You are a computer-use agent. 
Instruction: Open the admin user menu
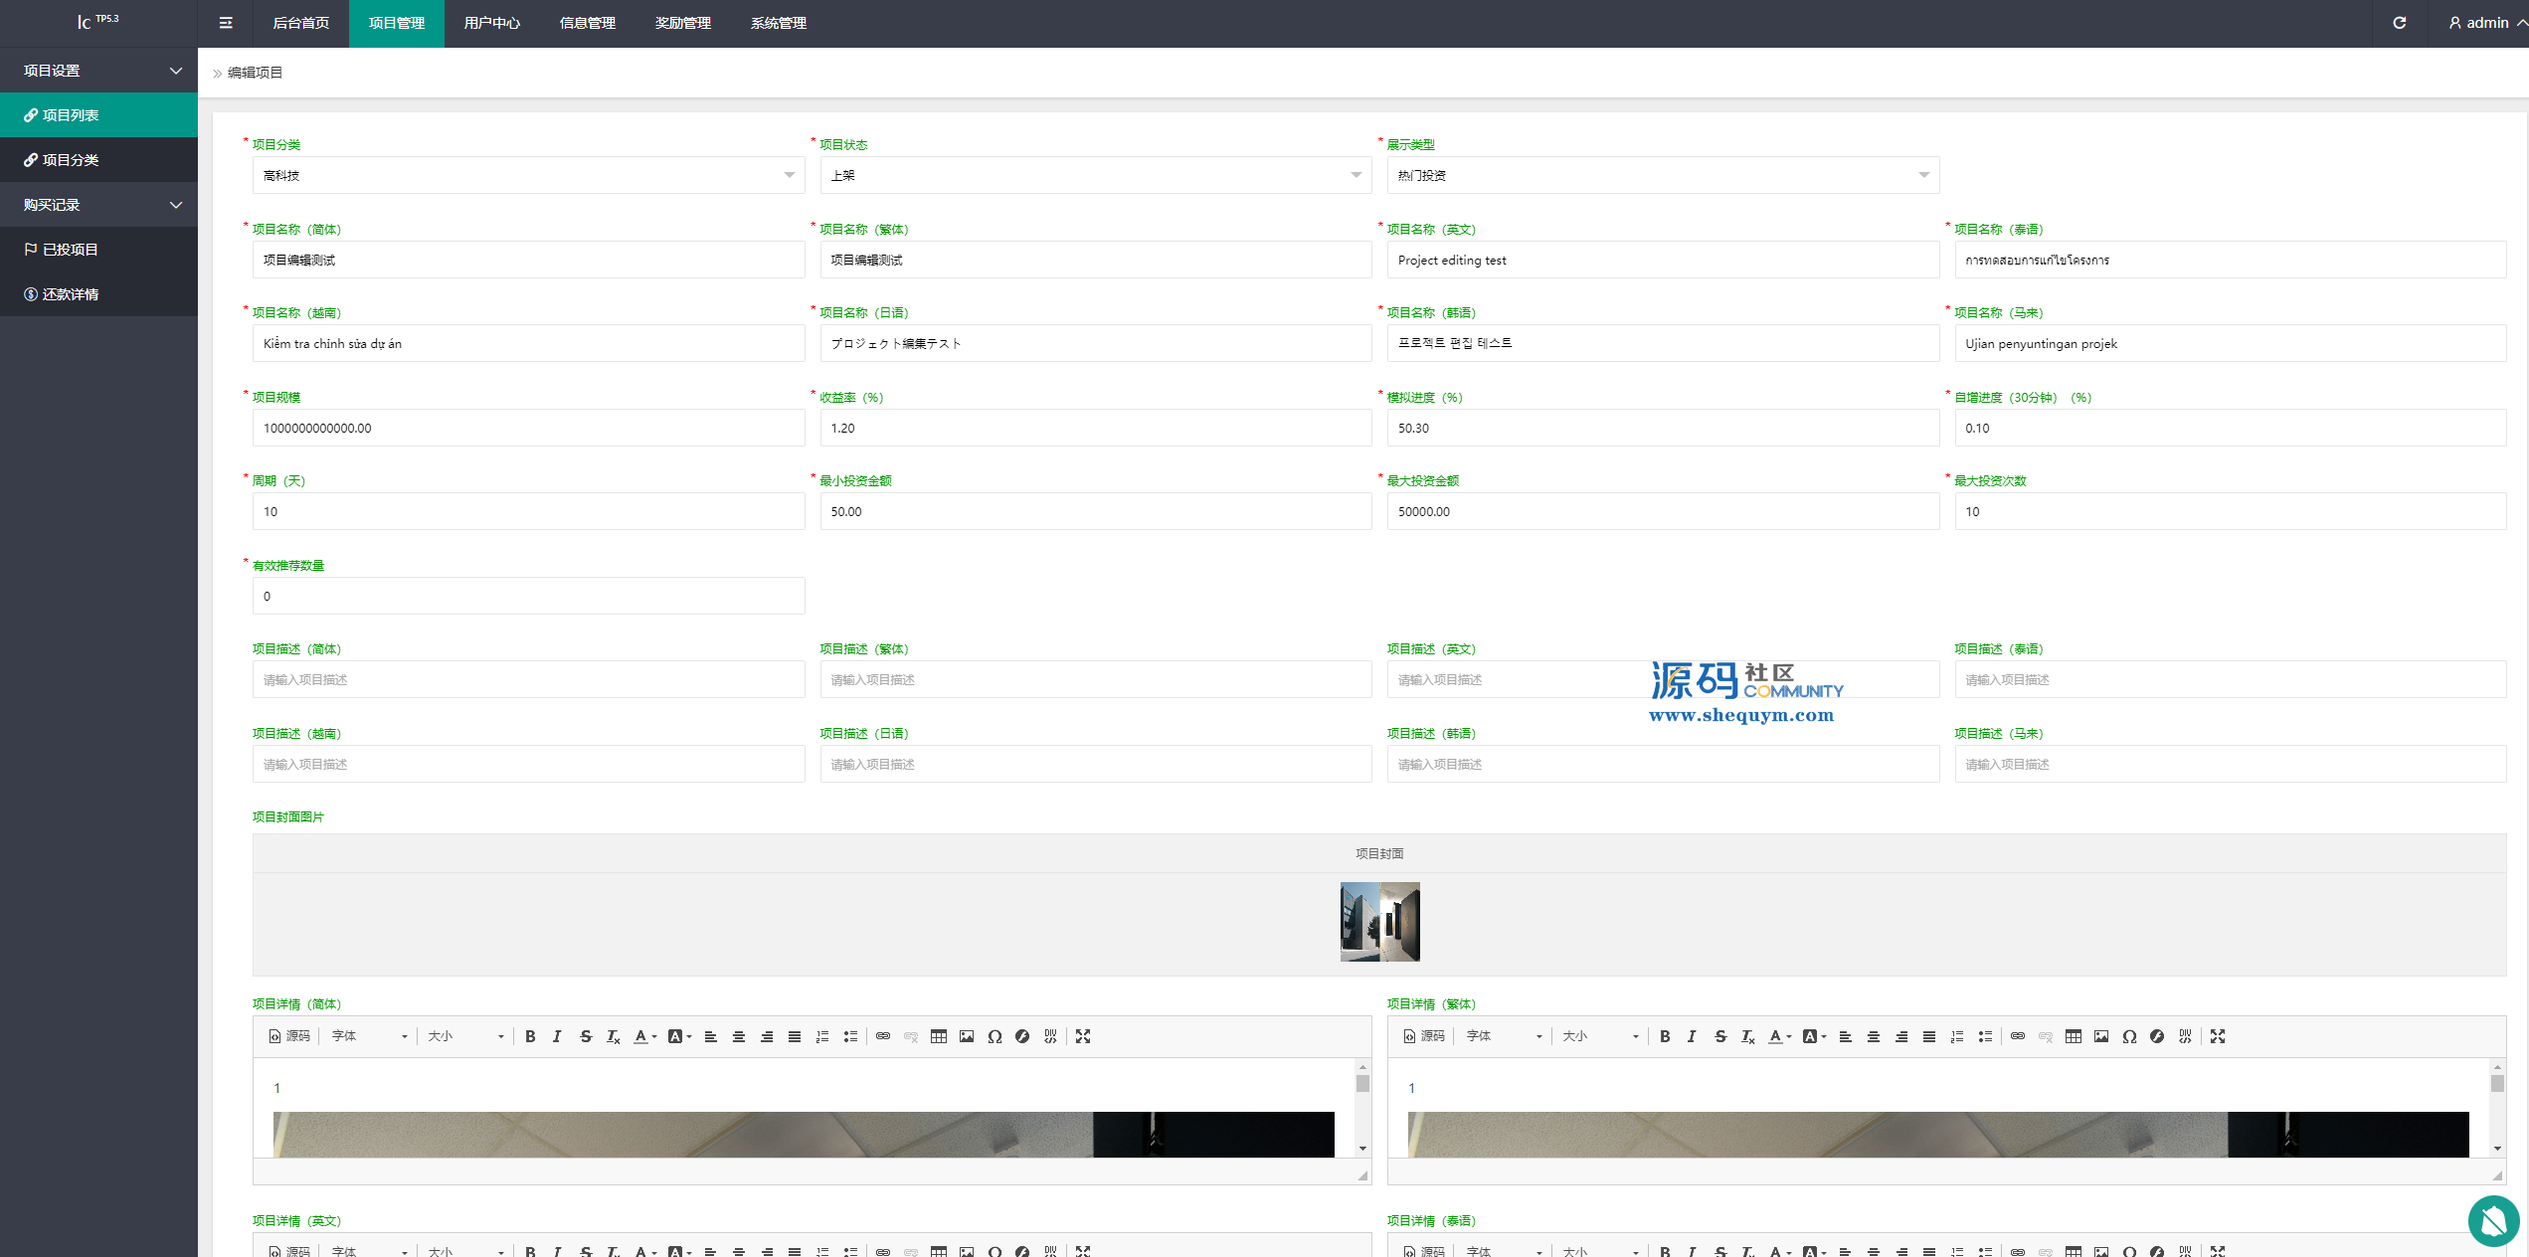[x=2486, y=23]
